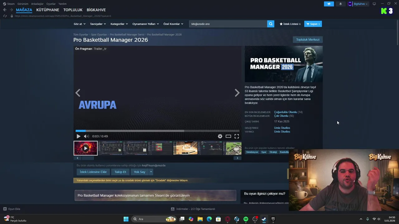This screenshot has height=224, width=399.
Task: Open File Explorer from the taskbar
Action: coord(200,219)
